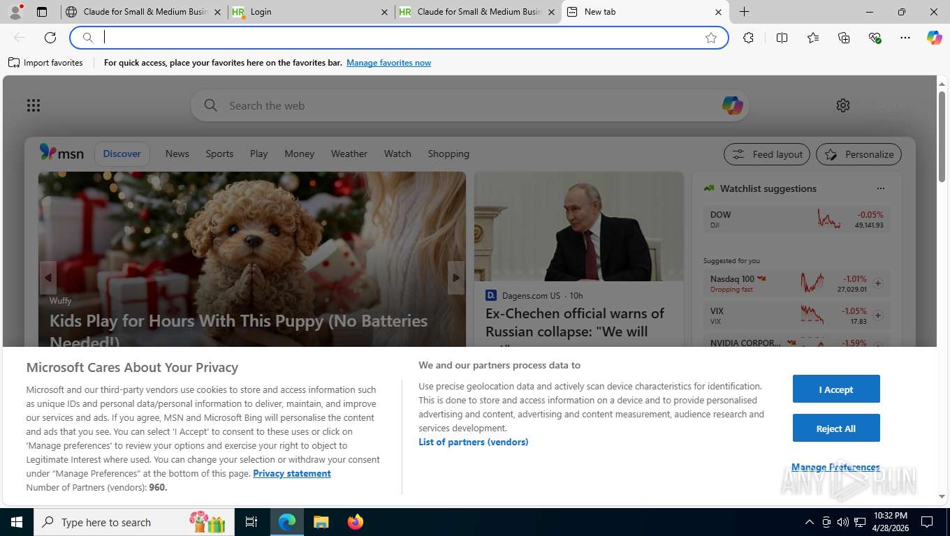Viewport: 950px width, 536px height.
Task: Click the msn logo
Action: (x=61, y=153)
